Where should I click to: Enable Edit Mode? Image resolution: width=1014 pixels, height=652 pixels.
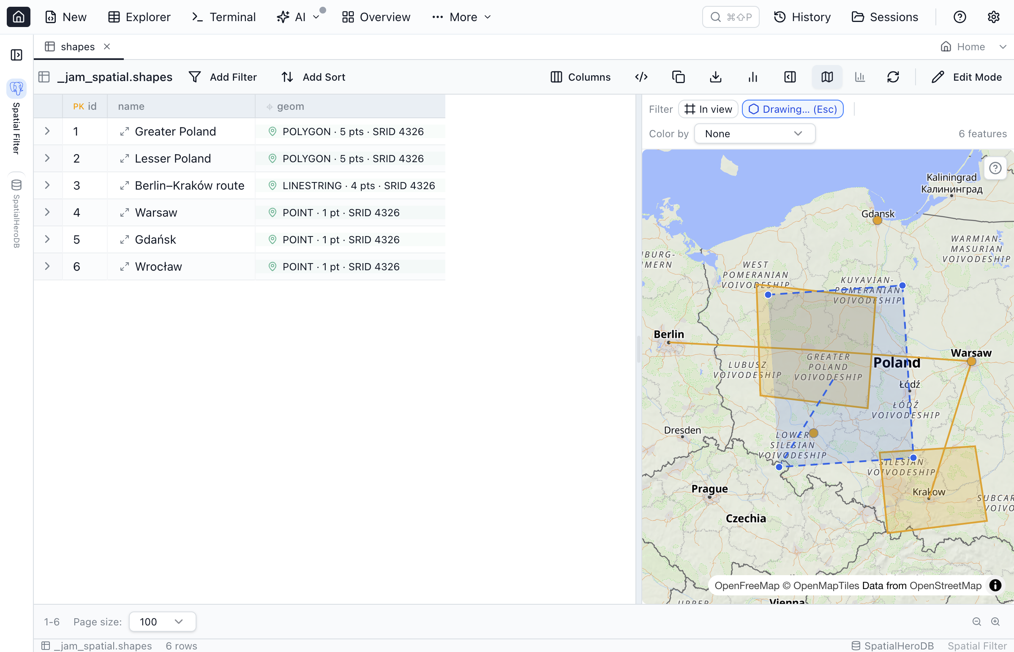[967, 77]
